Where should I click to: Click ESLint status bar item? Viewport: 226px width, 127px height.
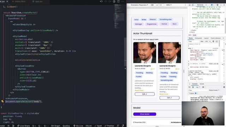89,126
